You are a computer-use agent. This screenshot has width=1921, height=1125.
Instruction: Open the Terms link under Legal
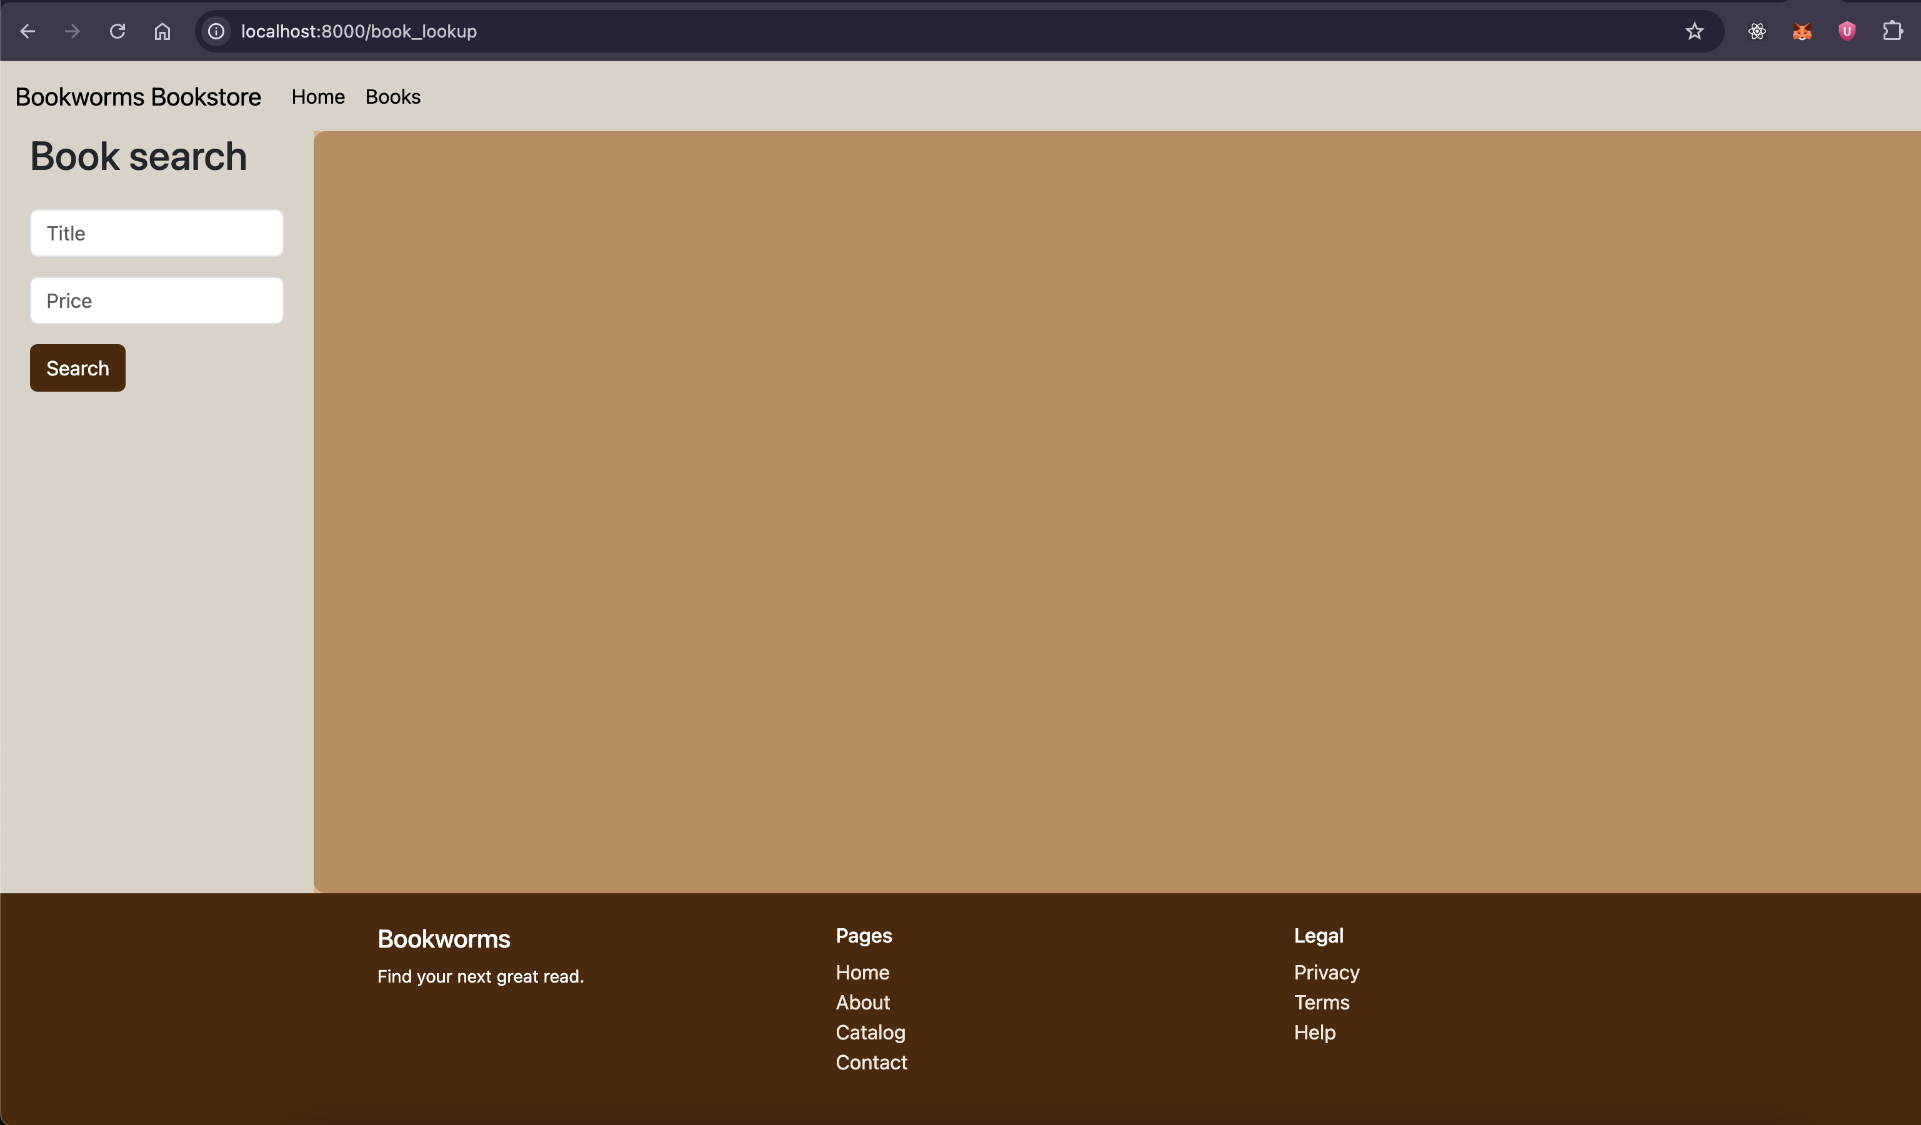1321,1003
